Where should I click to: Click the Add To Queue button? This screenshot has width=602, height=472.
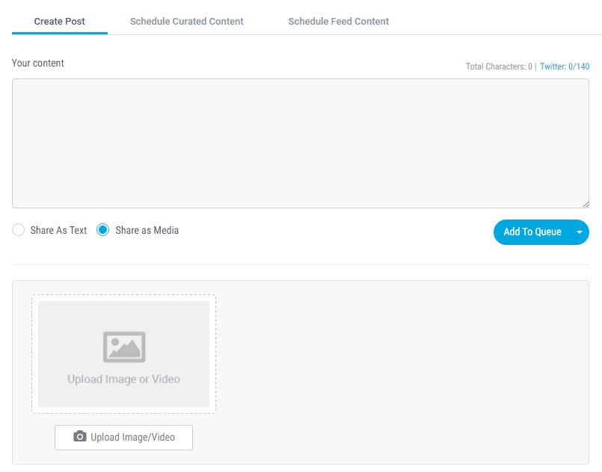coord(532,232)
